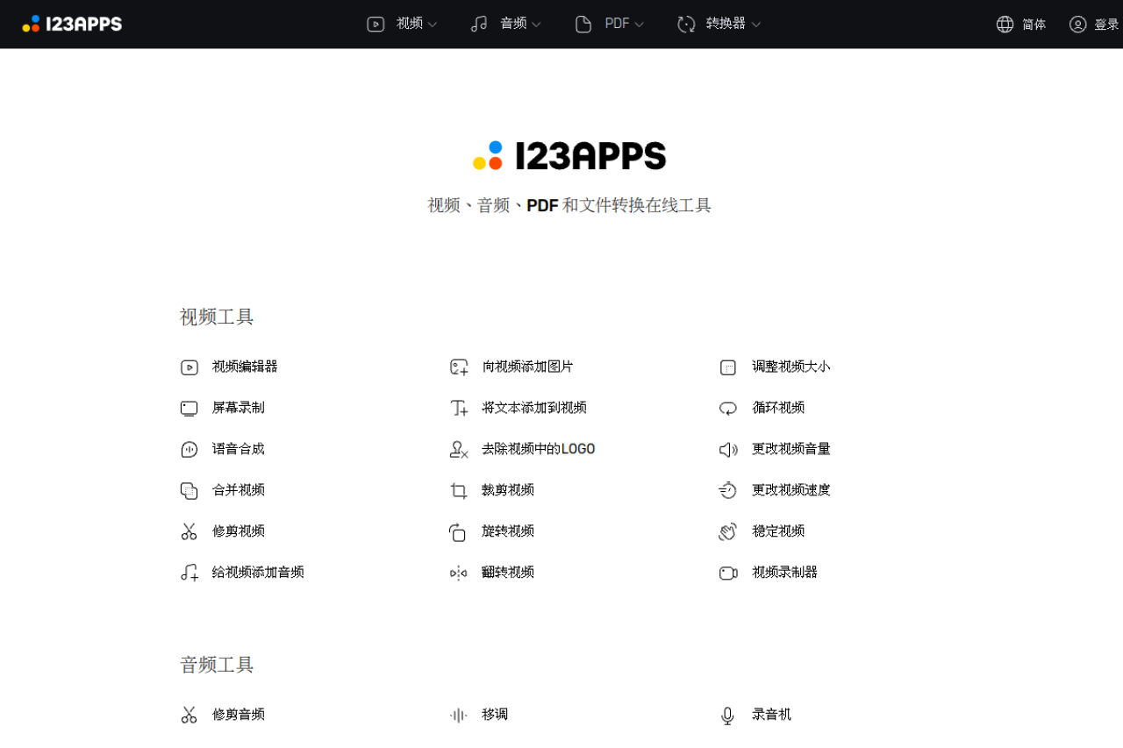Viewport: 1123px width, 748px height.
Task: Open the 翻转视频 tool link
Action: 508,573
